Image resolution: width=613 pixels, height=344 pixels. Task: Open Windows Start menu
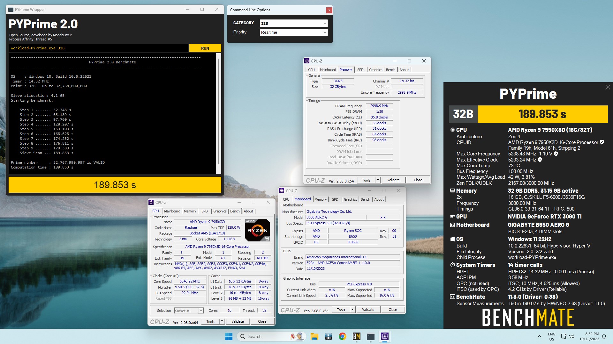pyautogui.click(x=229, y=336)
